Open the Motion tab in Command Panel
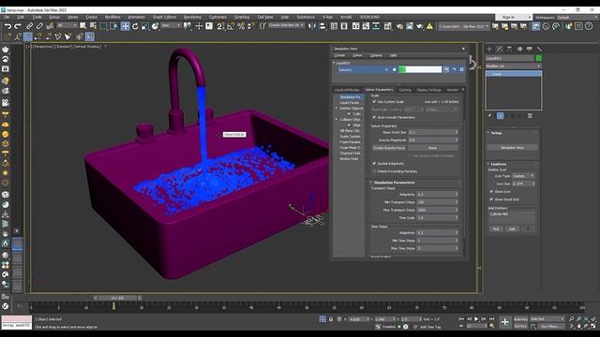 519,49
